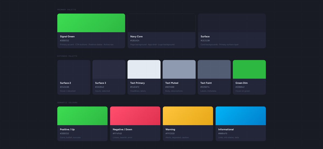
Task: Choose the Positive / Up green swatch
Action: (82, 116)
